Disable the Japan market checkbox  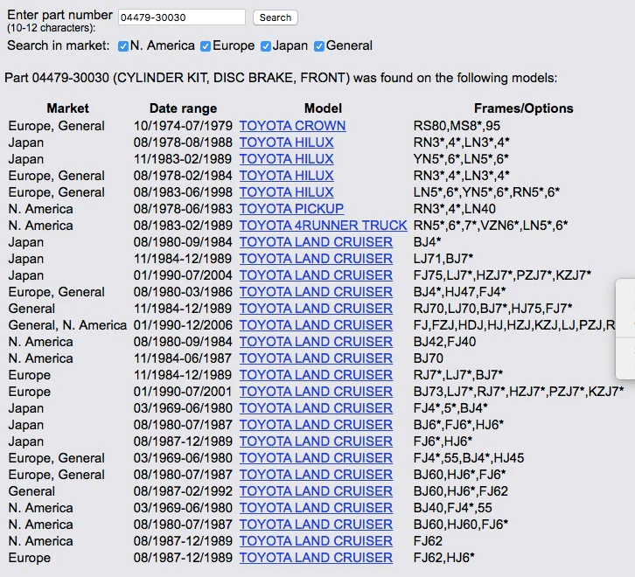click(267, 46)
